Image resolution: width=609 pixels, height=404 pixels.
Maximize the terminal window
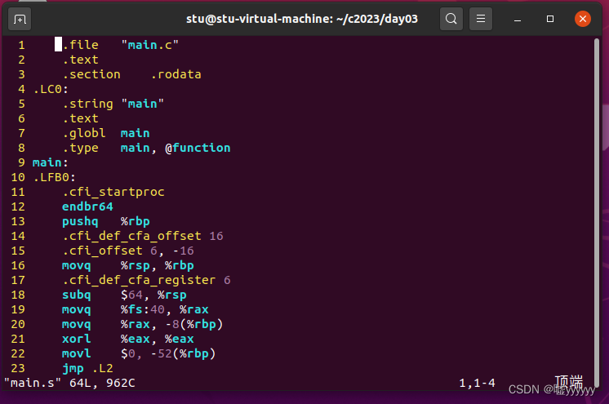[550, 18]
